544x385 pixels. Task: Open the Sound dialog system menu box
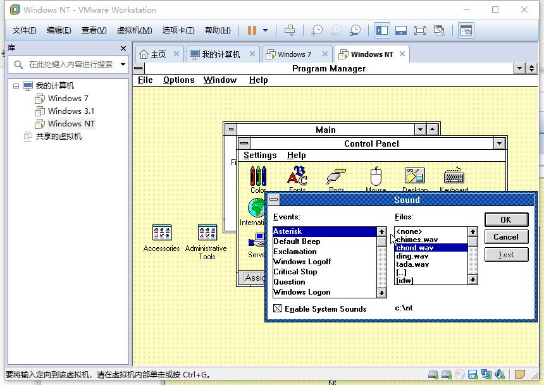(x=274, y=200)
